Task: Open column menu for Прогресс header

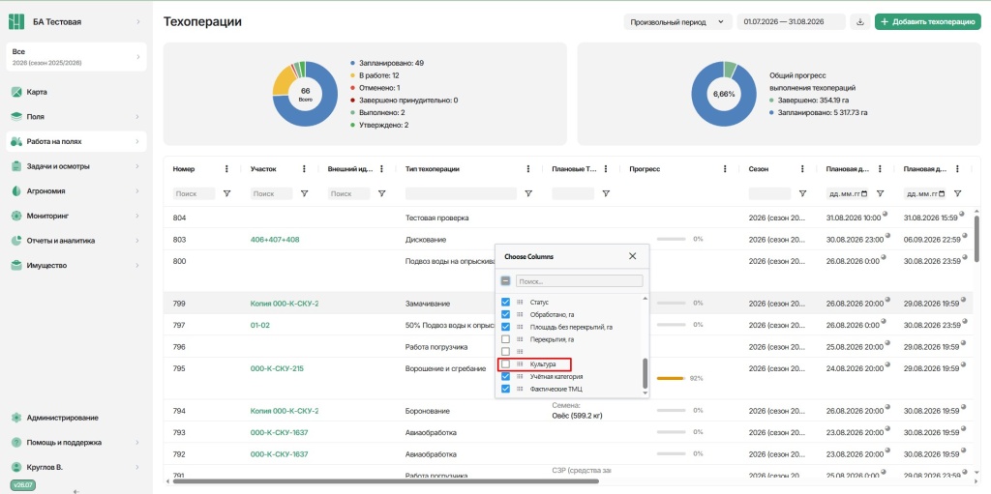Action: (725, 168)
